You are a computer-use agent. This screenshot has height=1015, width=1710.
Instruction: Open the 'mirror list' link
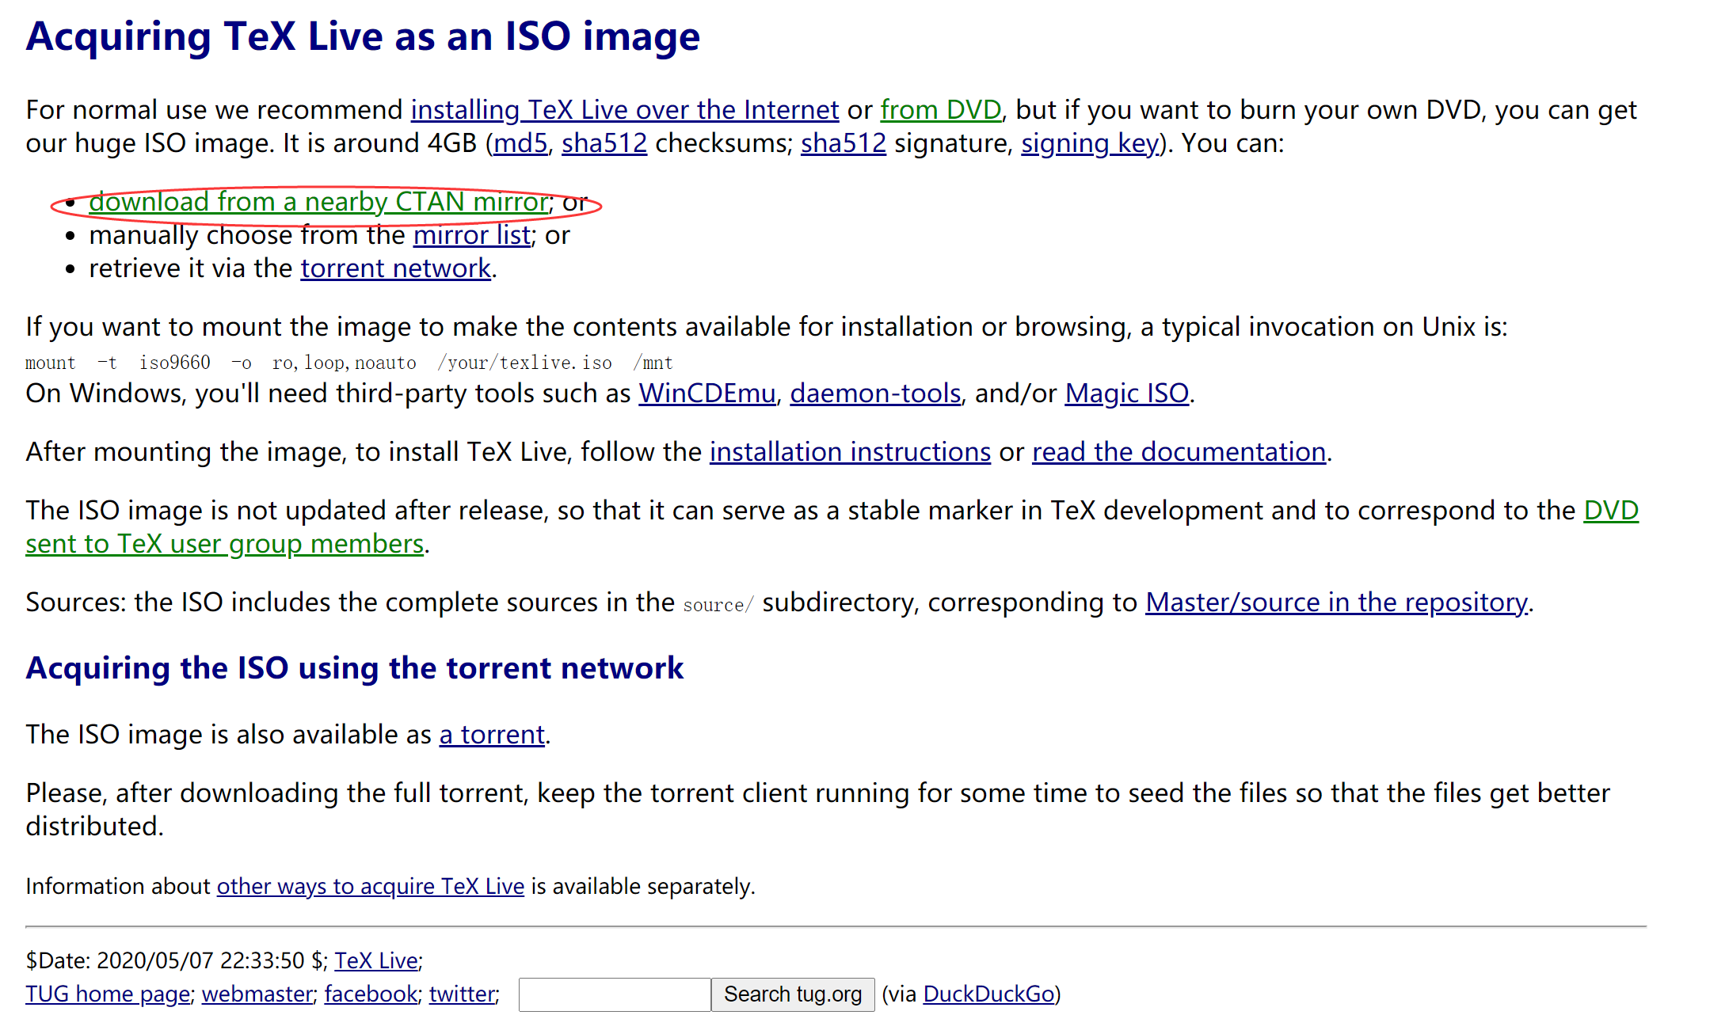tap(471, 235)
